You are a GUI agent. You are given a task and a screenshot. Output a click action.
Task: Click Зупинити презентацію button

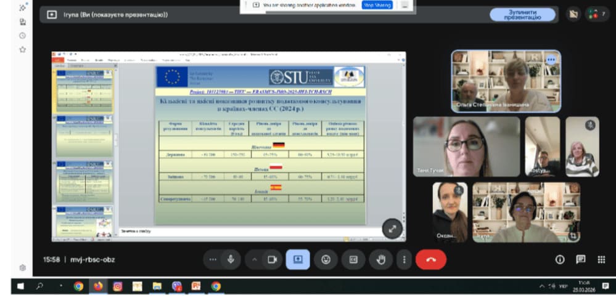click(x=522, y=15)
